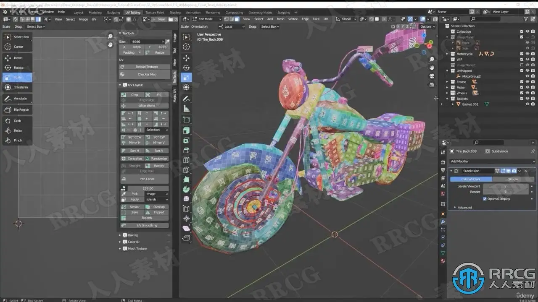Viewport: 538px width, 302px height.
Task: Activate the 3D viewport Measure tool
Action: coord(187,109)
